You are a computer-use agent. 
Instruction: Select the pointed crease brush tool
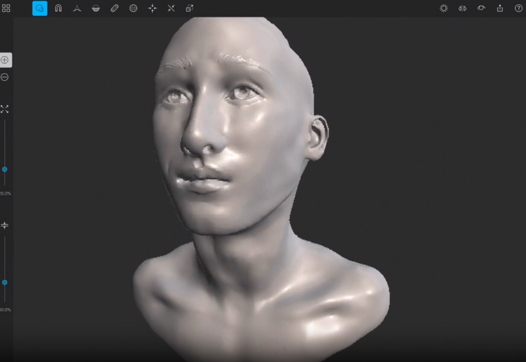click(77, 8)
